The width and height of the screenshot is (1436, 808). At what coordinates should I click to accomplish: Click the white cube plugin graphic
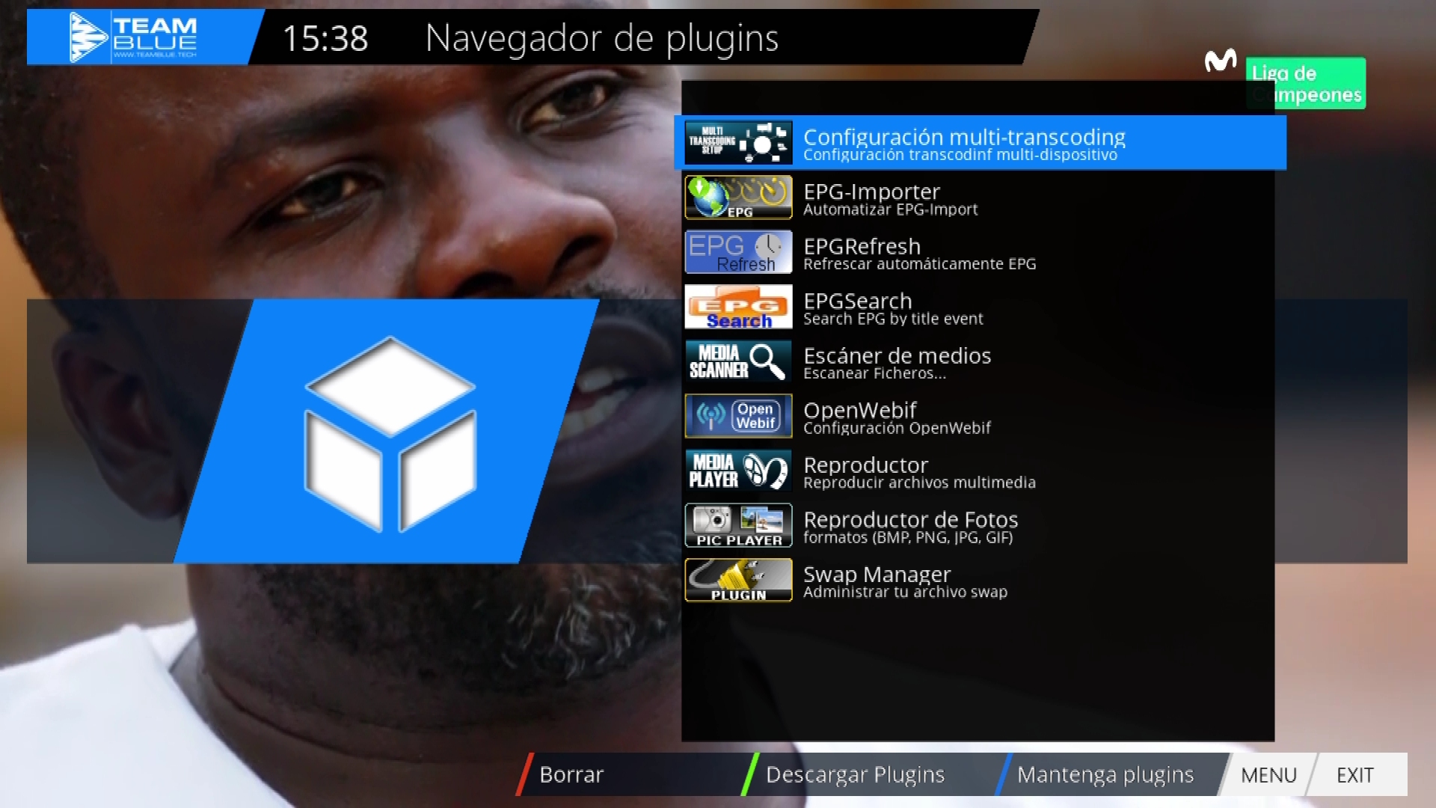(x=390, y=432)
